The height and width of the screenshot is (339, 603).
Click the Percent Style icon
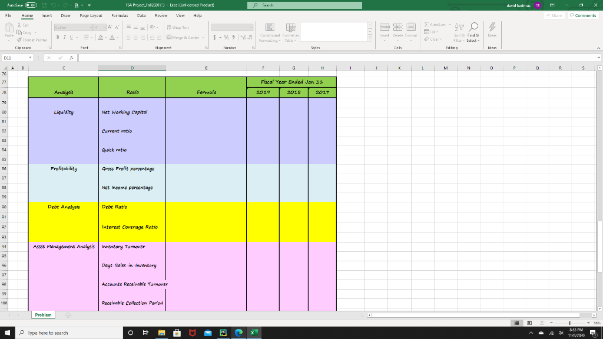coord(227,37)
